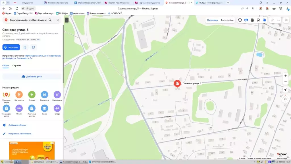Screen dimensions: 291x164
Task: Toggle the Панорамы street view layer
Action: point(212,20)
